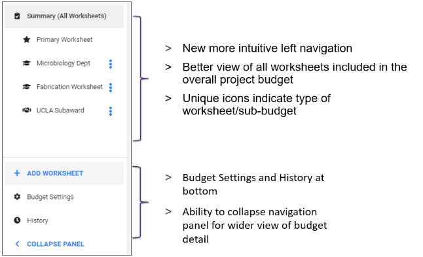Screen dimensions: 423x257
Task: Click the gear icon for Budget Settings
Action: point(17,197)
